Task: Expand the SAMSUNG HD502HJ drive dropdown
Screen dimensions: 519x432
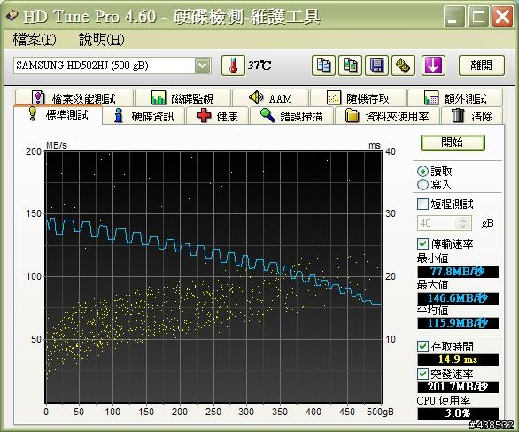Action: point(202,66)
